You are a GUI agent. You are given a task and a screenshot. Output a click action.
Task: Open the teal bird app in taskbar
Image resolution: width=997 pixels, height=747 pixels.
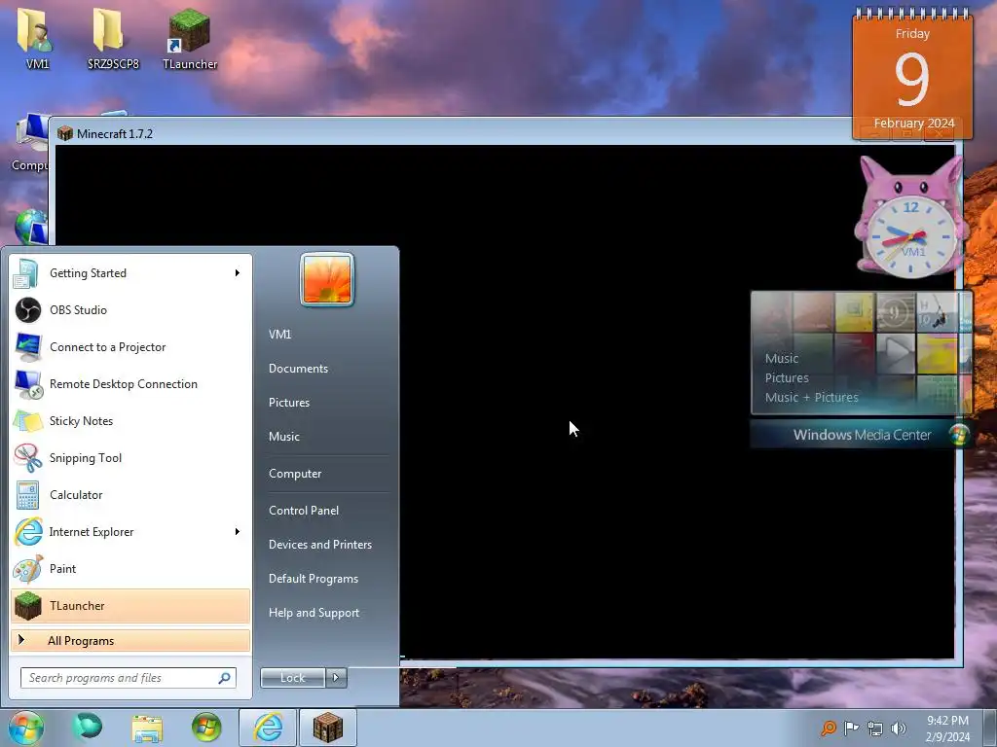click(87, 726)
